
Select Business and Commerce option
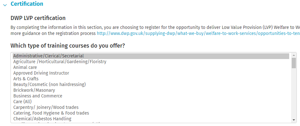(151, 96)
